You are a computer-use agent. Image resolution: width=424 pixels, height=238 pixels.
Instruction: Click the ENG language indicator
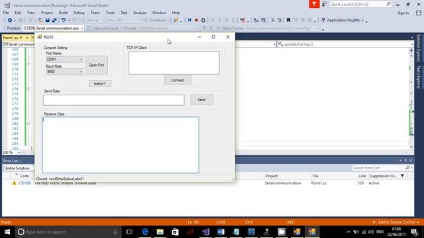pos(380,232)
